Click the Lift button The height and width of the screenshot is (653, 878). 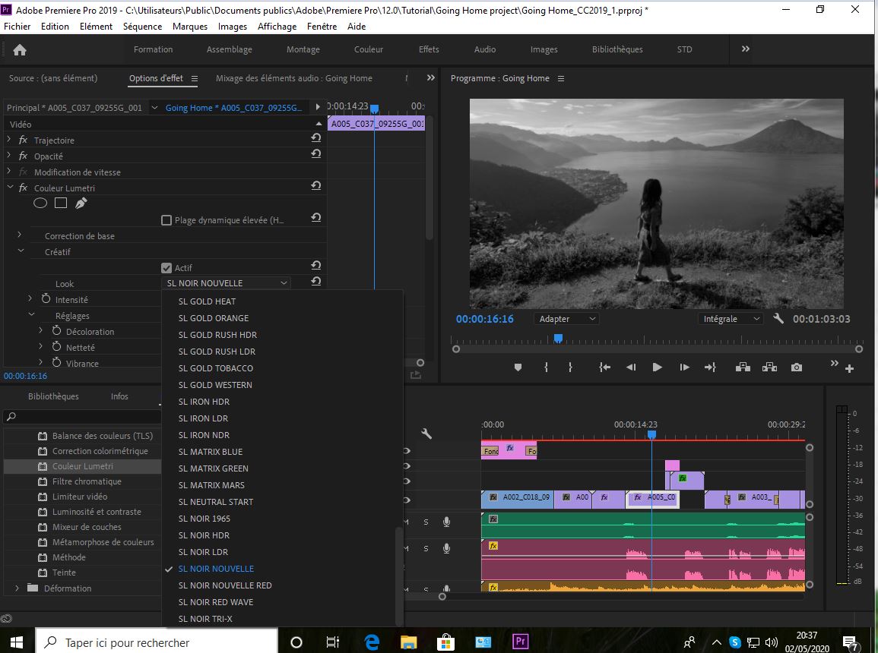(x=743, y=368)
